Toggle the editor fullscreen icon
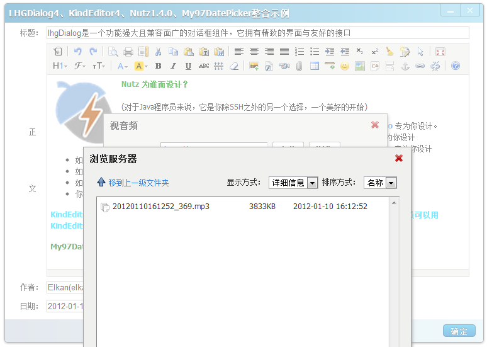This screenshot has height=347, width=487. (440, 51)
